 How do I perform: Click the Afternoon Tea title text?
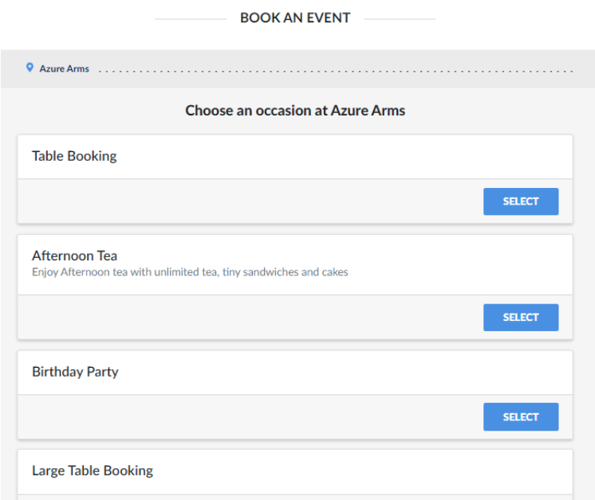(x=74, y=256)
